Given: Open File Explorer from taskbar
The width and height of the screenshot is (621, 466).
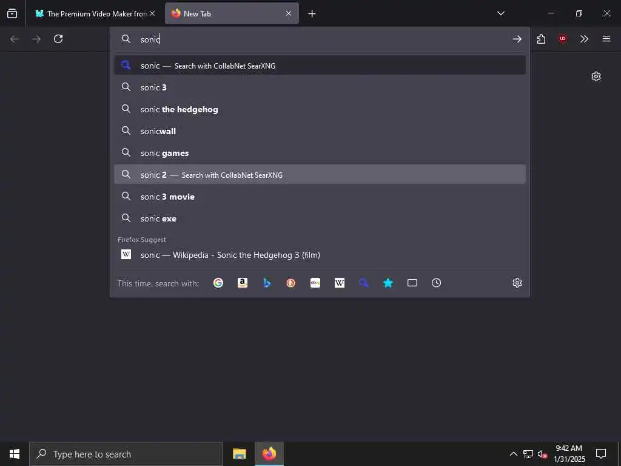Looking at the screenshot, I should 239,454.
